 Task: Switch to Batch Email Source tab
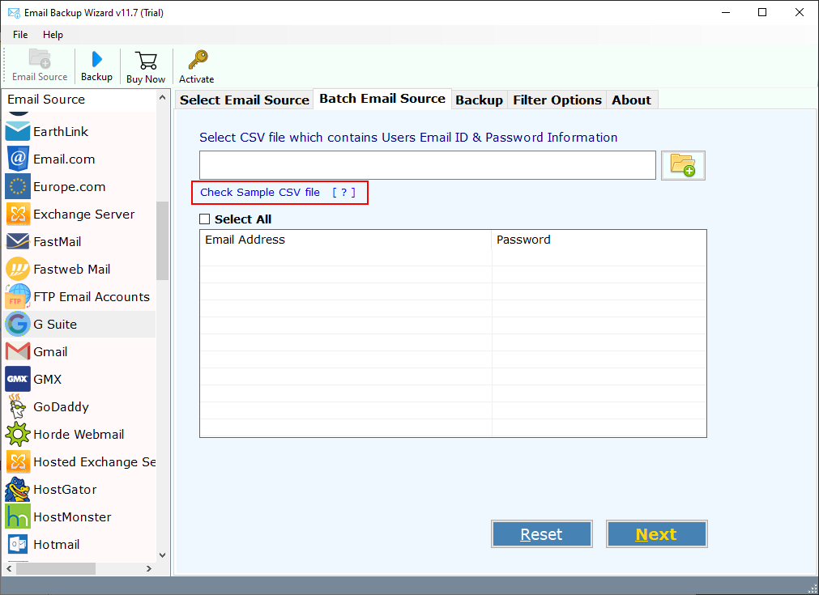382,99
